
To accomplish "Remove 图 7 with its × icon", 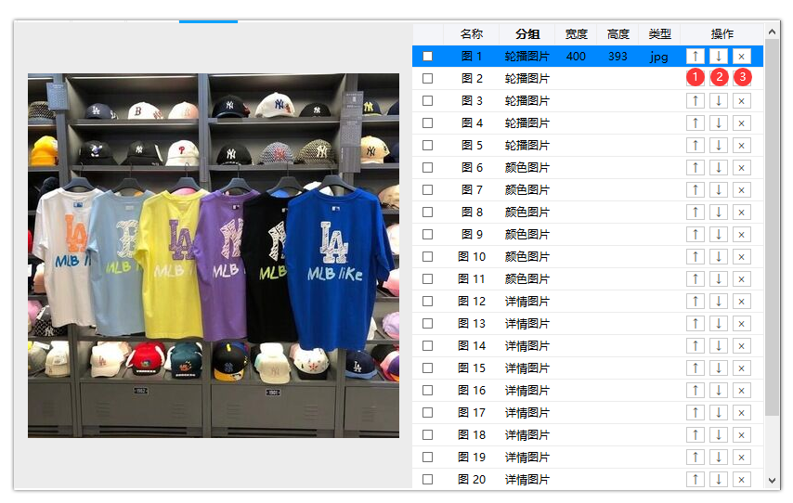I will click(x=741, y=189).
